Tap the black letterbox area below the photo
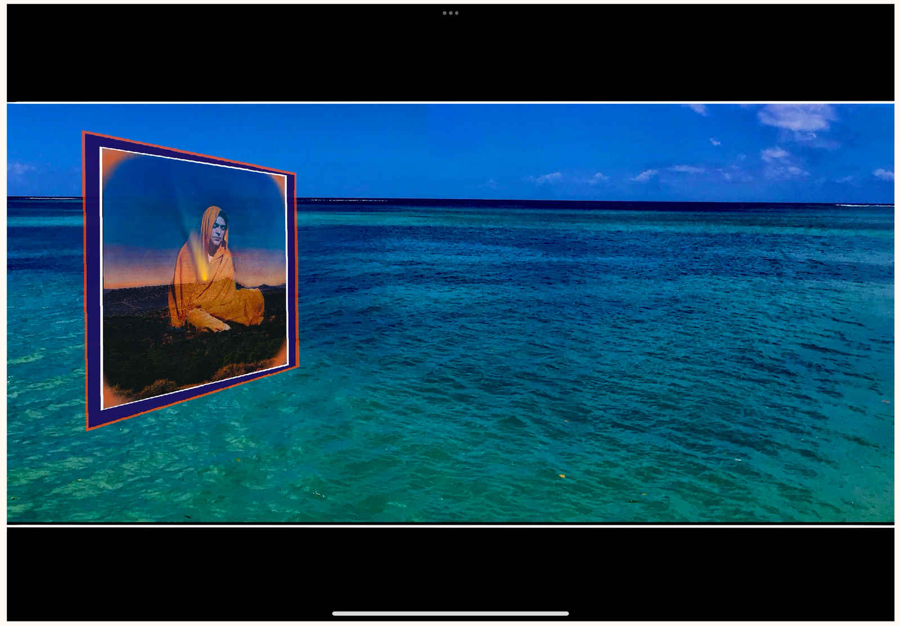Image resolution: width=900 pixels, height=626 pixels. point(450,569)
